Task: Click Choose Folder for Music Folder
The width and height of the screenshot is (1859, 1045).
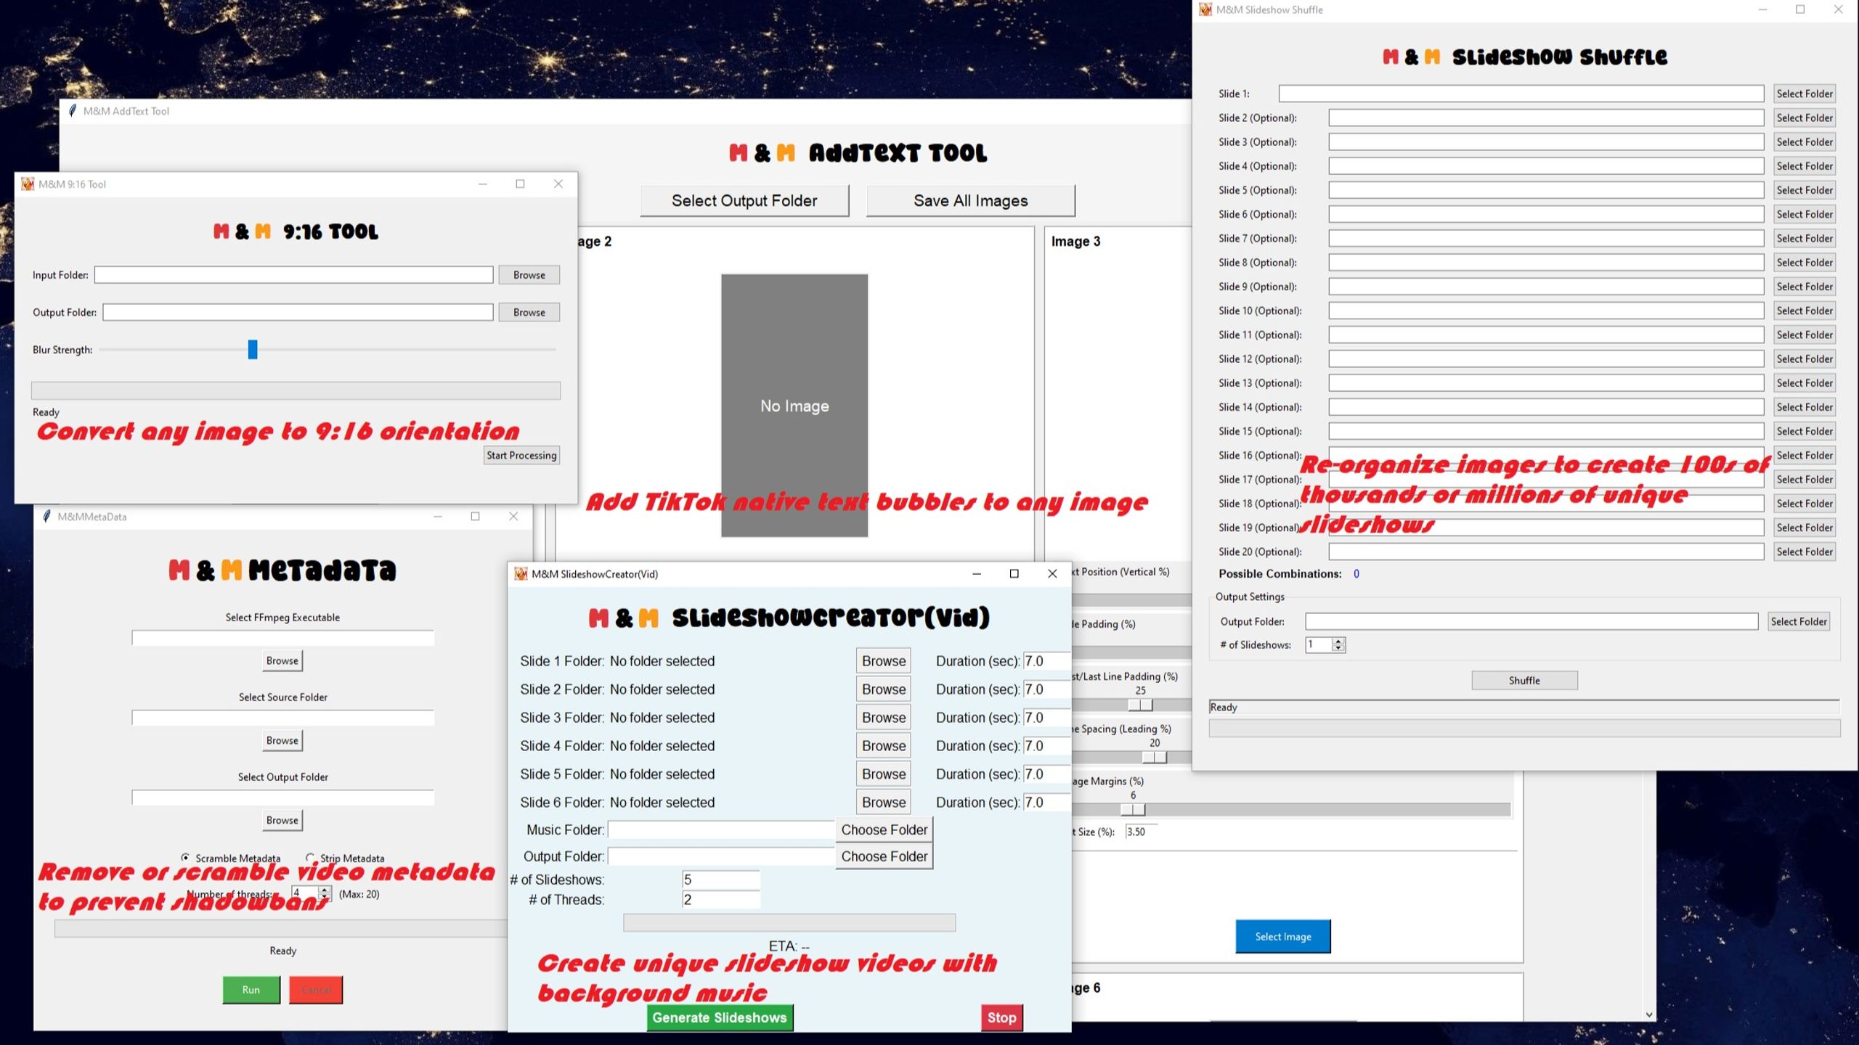Action: click(884, 829)
